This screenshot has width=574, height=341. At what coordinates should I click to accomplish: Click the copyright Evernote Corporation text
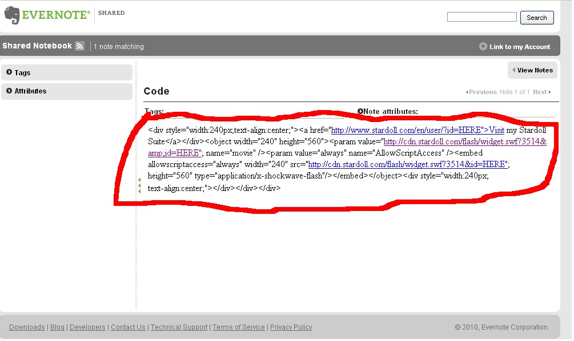pos(502,327)
